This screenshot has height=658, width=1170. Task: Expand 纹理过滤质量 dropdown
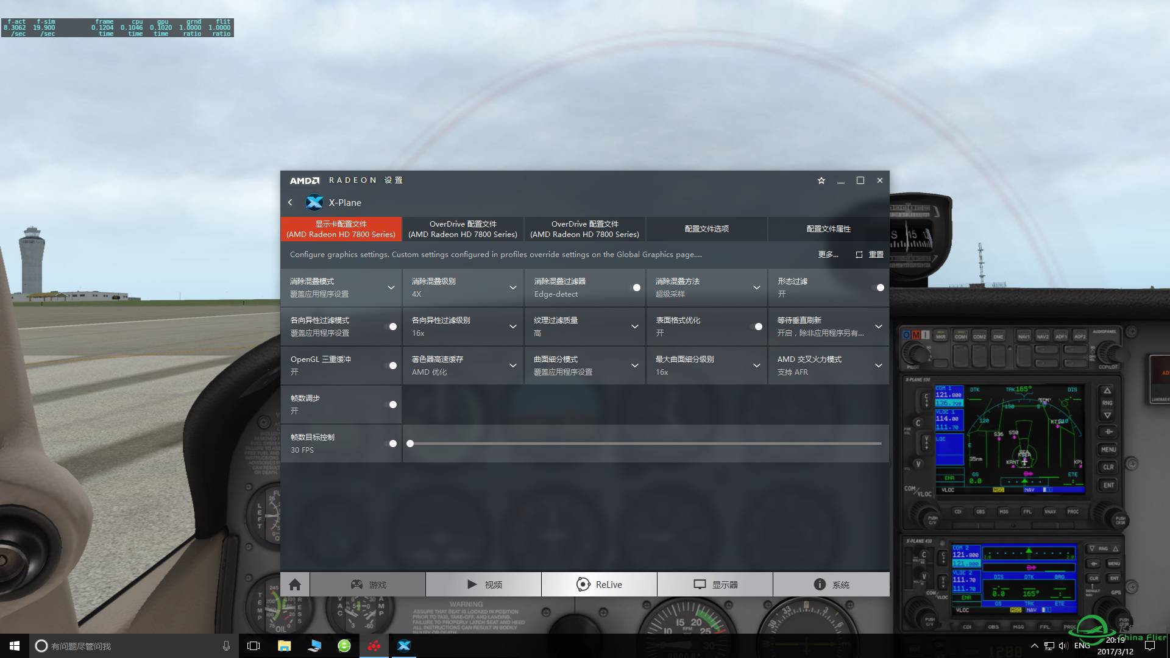[x=634, y=327]
